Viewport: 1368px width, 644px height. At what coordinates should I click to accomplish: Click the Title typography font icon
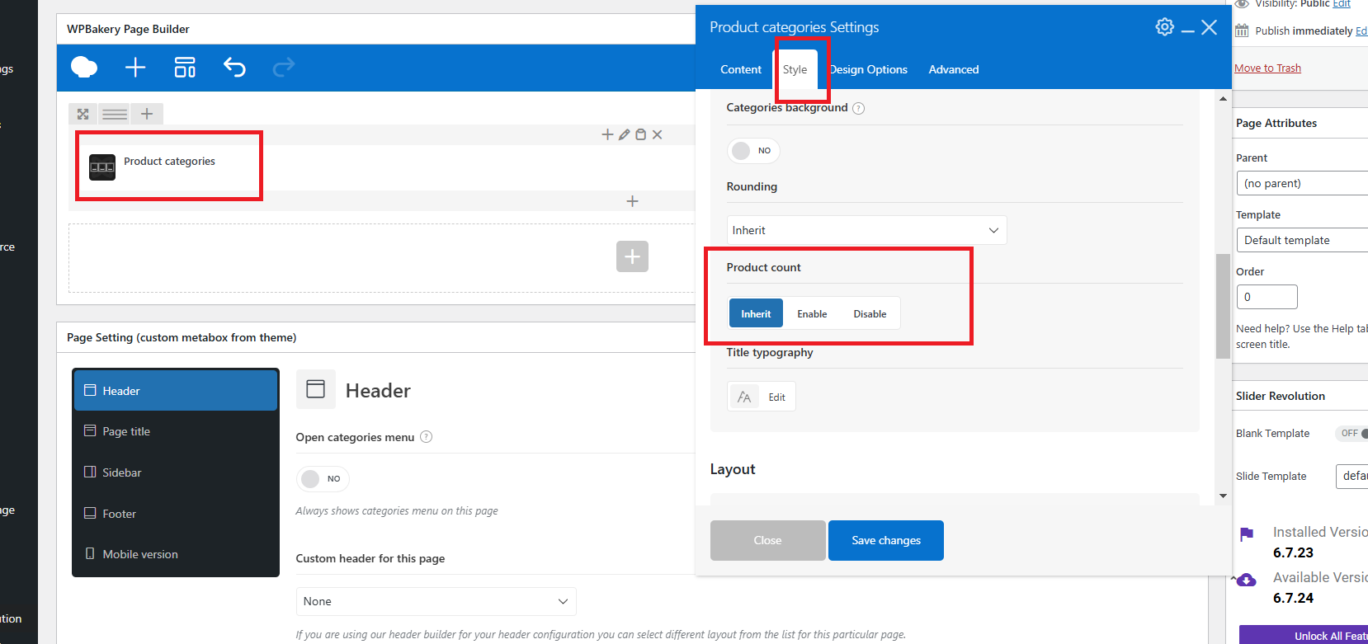744,397
